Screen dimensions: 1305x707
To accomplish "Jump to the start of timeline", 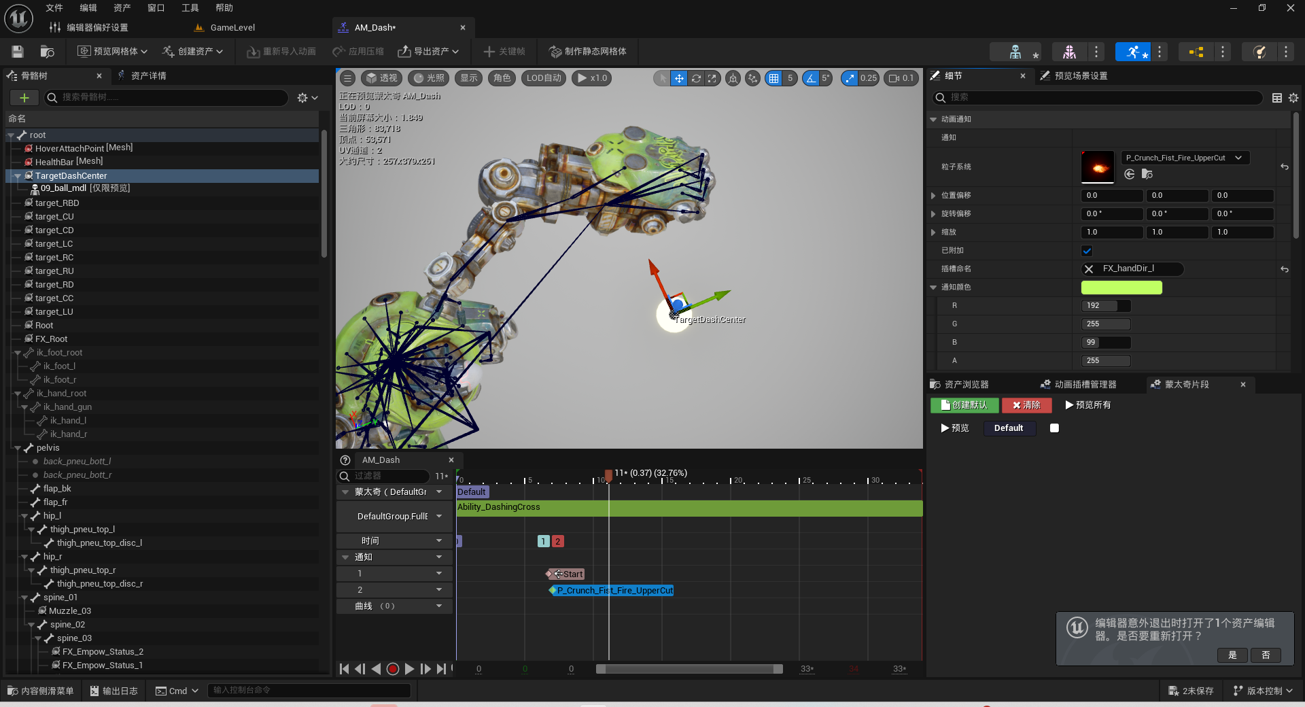I will (x=344, y=669).
